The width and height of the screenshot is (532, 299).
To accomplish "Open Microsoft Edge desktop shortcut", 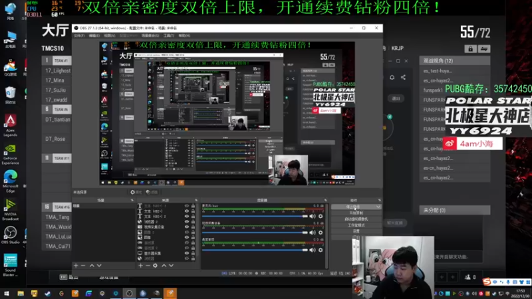I will [x=10, y=181].
